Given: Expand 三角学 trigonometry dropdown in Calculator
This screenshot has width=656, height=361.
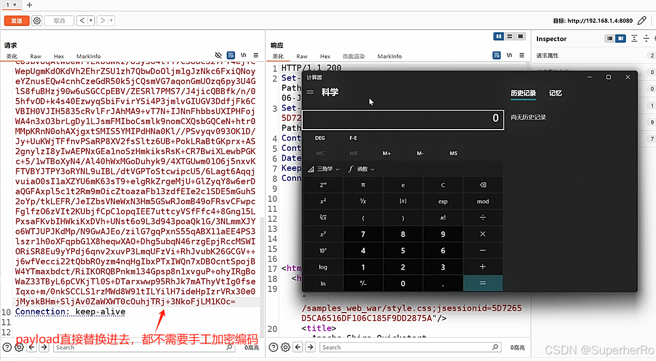Looking at the screenshot, I should click(323, 169).
